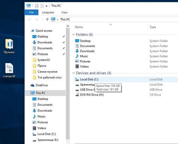Screen dimensions: 178x144
Task: Click the pin icon next to Downloads
Action: pos(63,42)
